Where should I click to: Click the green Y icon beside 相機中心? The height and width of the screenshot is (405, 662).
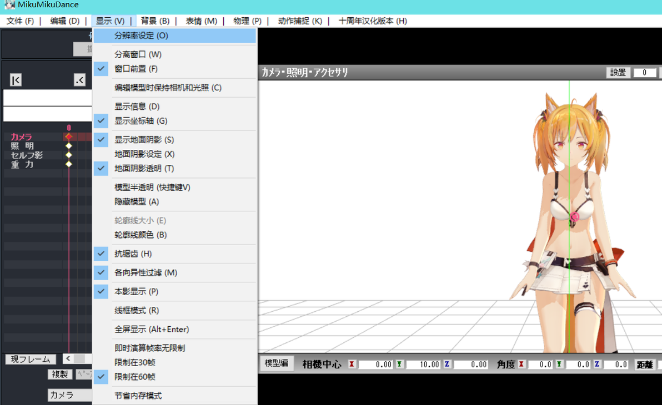[x=399, y=364]
